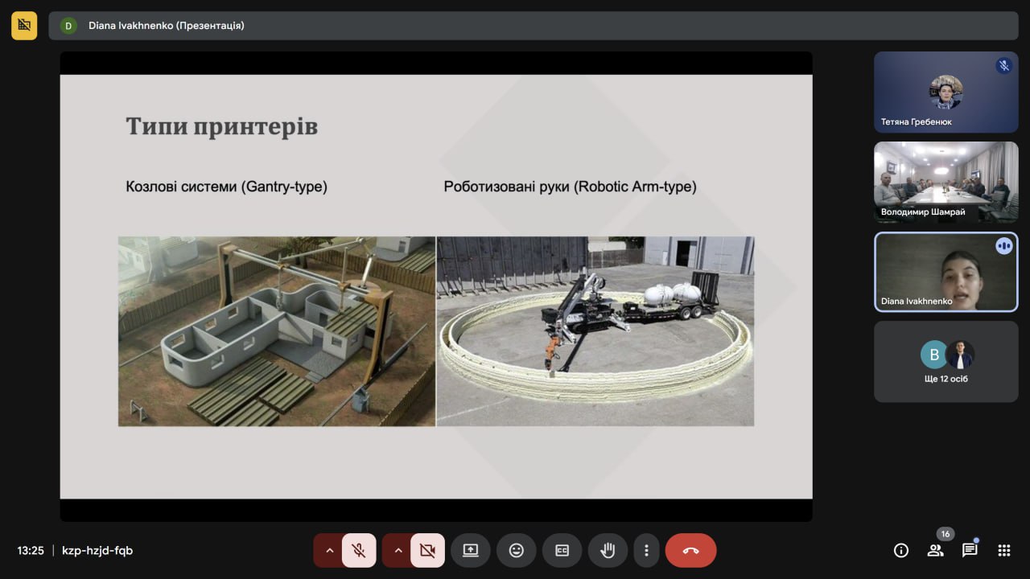The height and width of the screenshot is (579, 1030).
Task: Click the present screen button
Action: pyautogui.click(x=470, y=551)
